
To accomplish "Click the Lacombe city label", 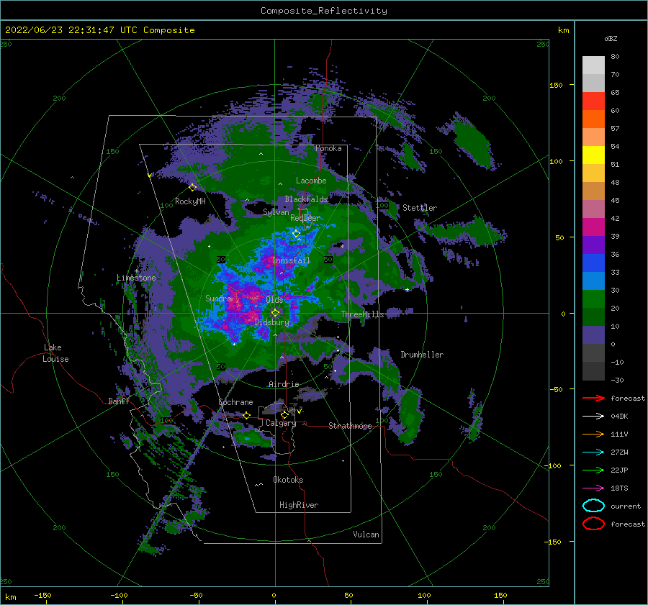I will tap(311, 181).
